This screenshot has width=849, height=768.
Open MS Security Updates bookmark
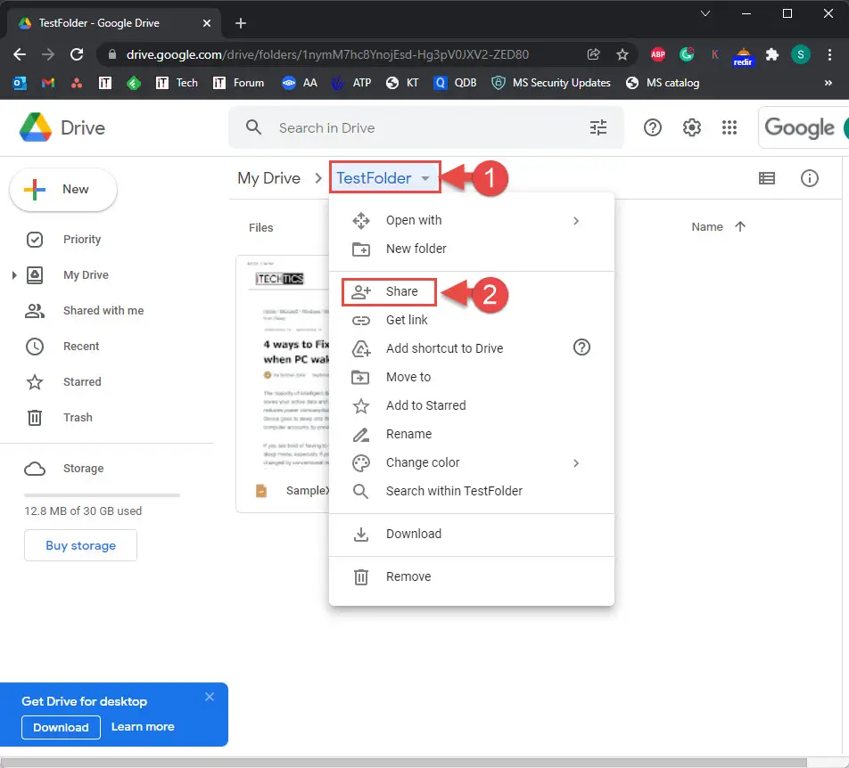[x=550, y=83]
